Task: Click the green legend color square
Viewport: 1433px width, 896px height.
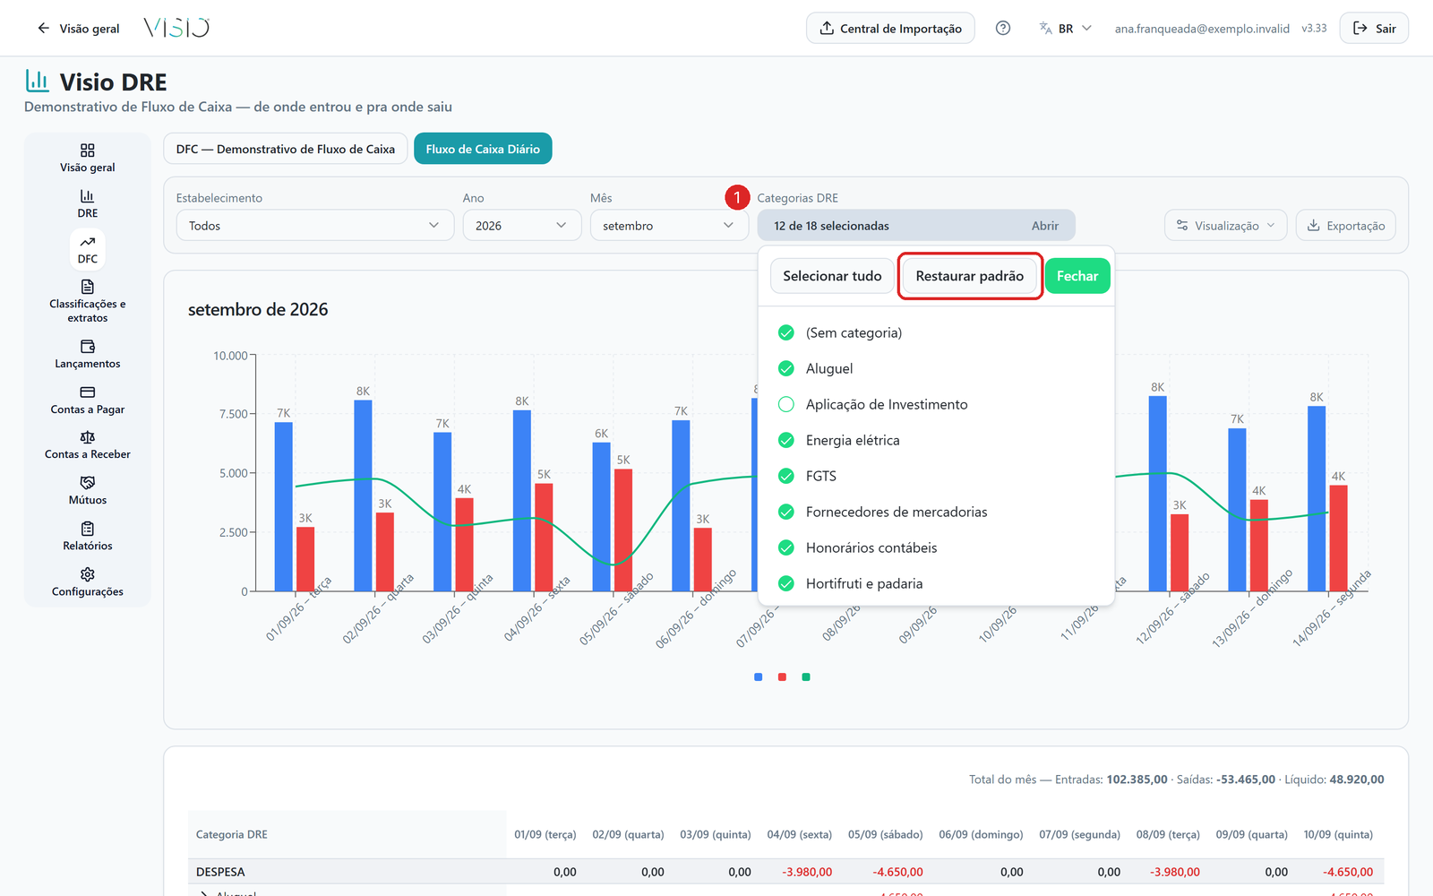Action: click(x=806, y=677)
